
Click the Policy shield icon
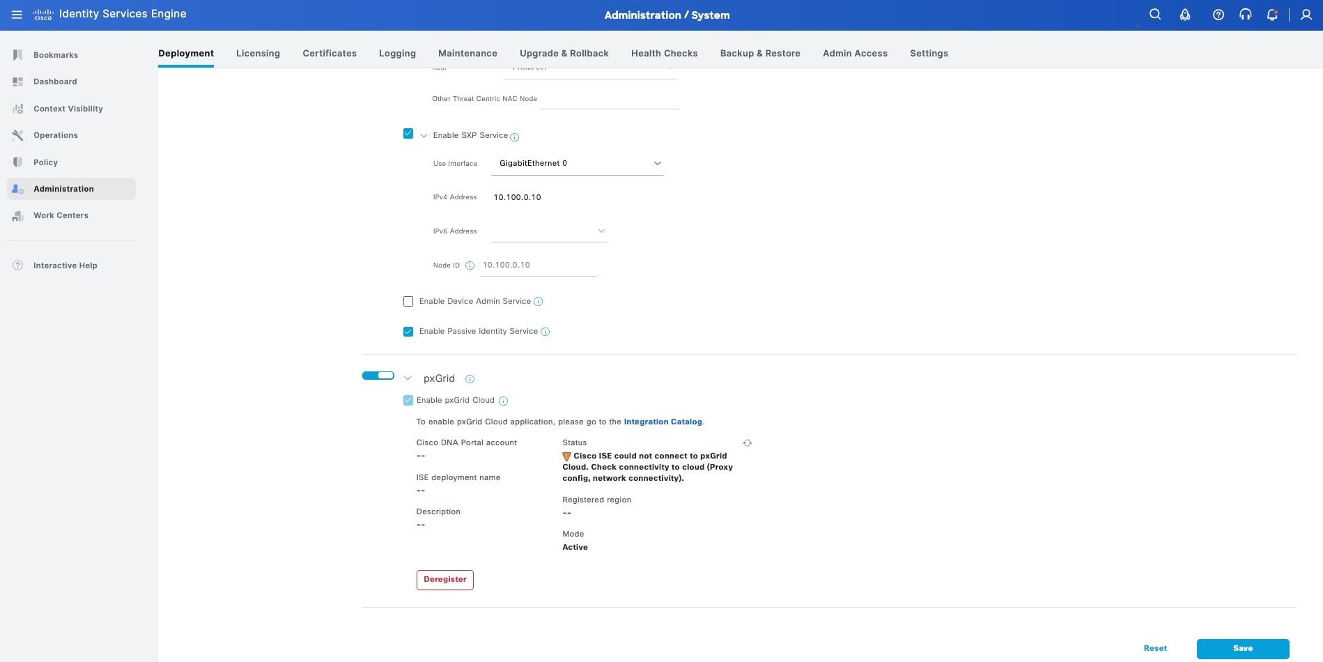coord(18,162)
